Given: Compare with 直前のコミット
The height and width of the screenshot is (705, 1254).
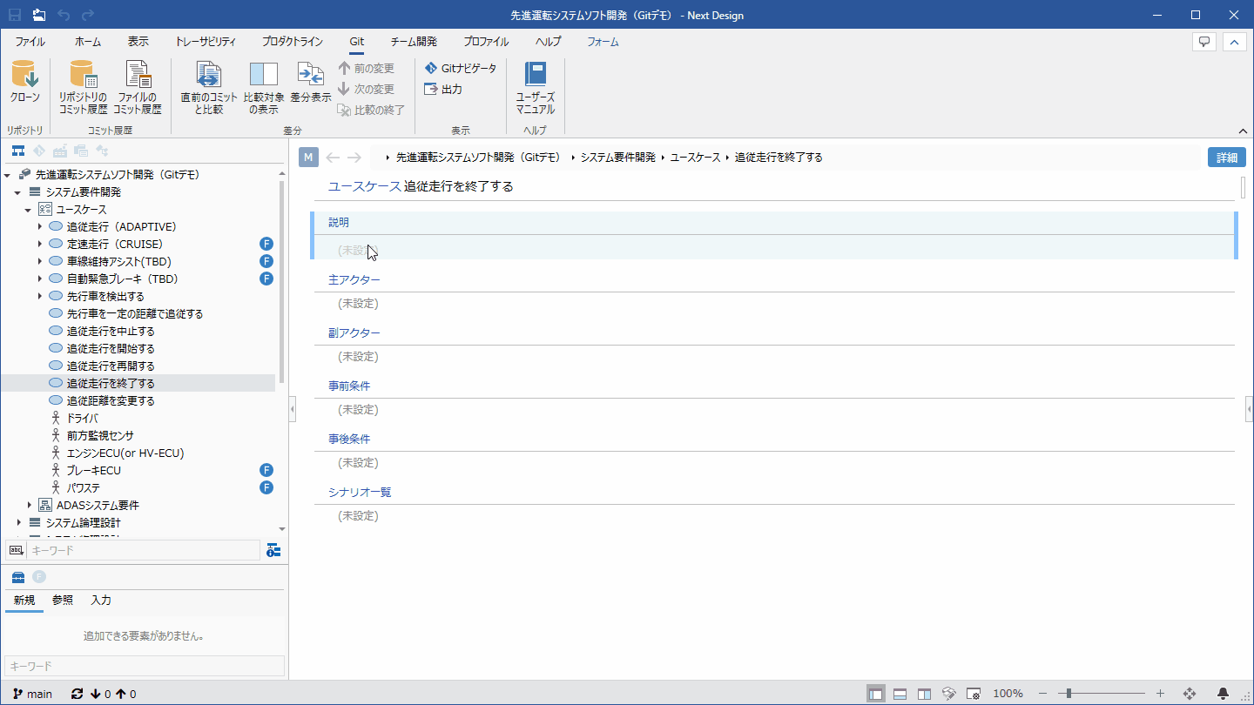Looking at the screenshot, I should [x=208, y=87].
